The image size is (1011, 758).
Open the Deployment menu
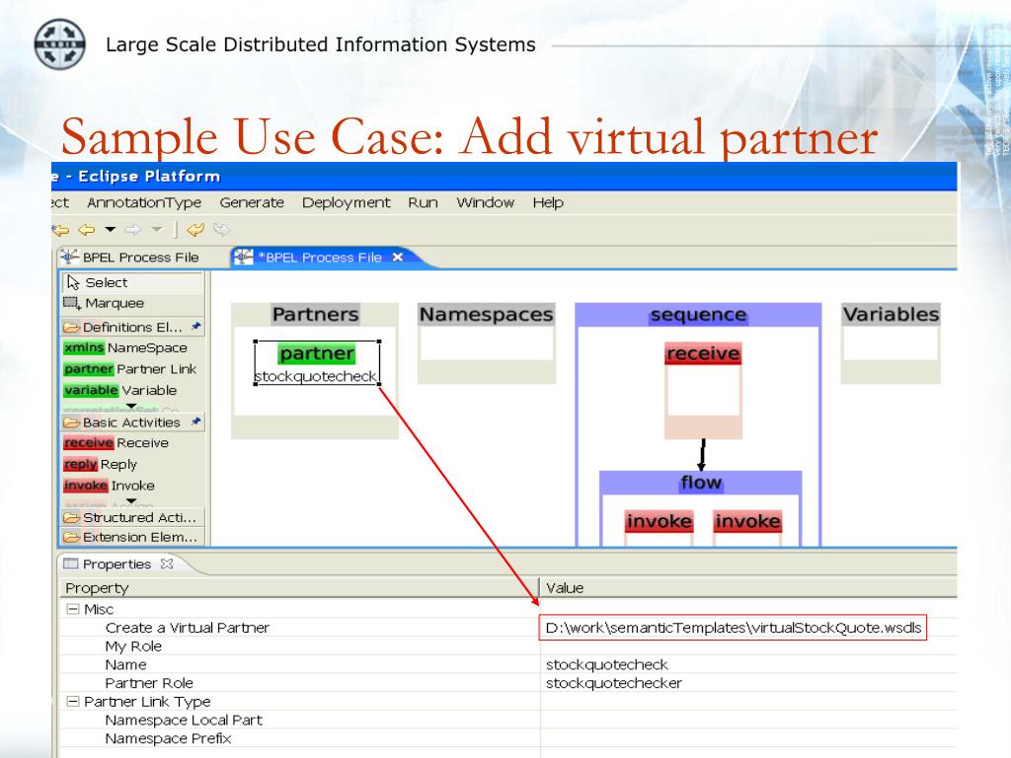346,202
